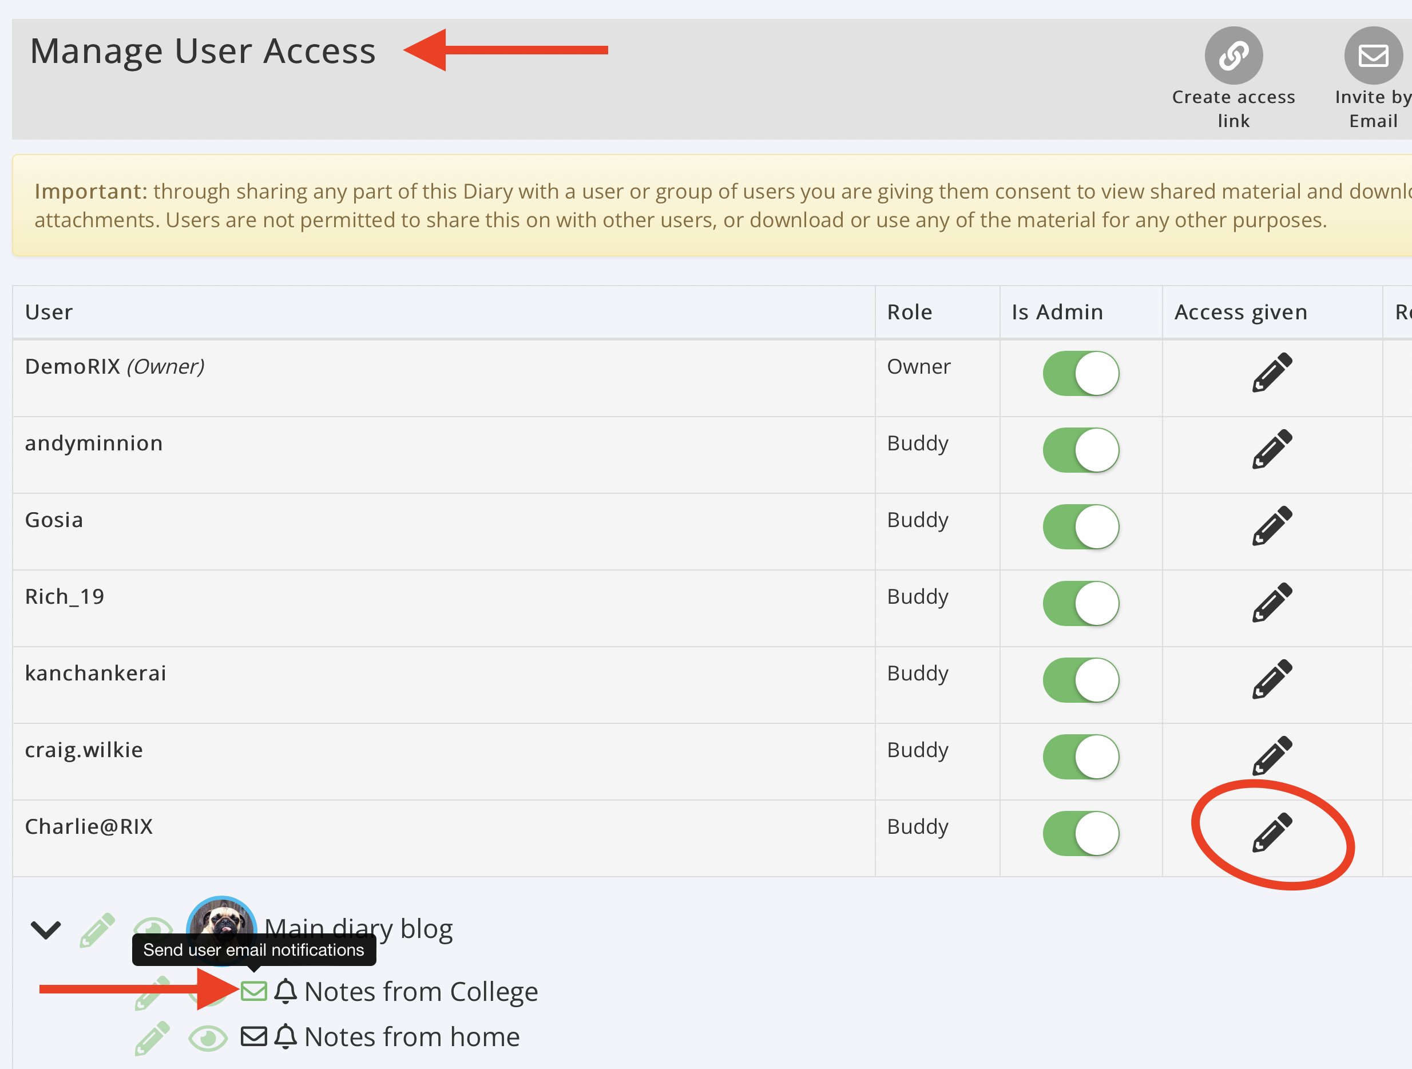
Task: Click bell icon beside Notes from home
Action: coord(285,1036)
